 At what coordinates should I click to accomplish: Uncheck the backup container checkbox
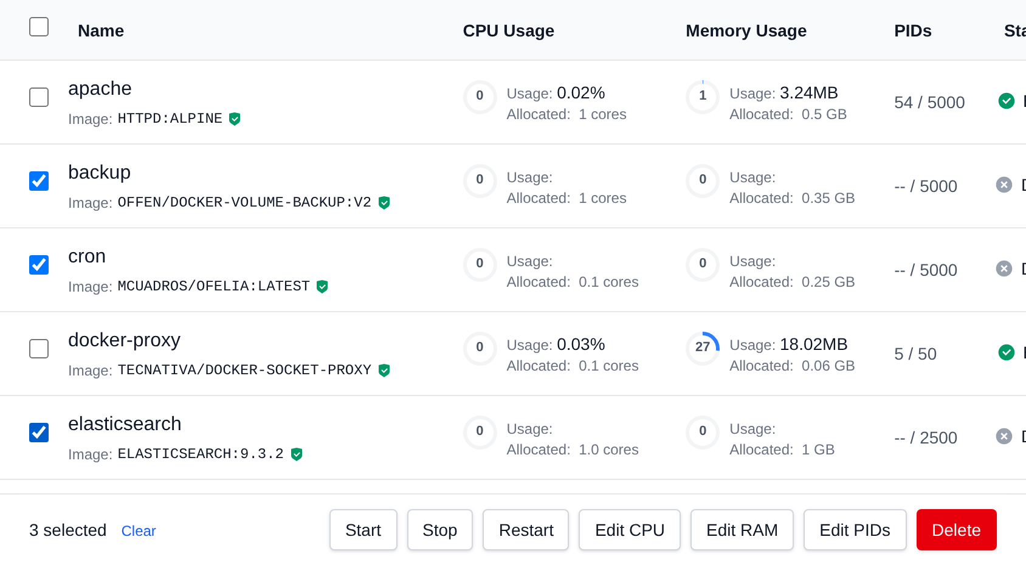(x=39, y=181)
